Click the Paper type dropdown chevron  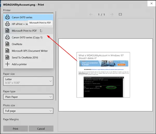pos(50,97)
